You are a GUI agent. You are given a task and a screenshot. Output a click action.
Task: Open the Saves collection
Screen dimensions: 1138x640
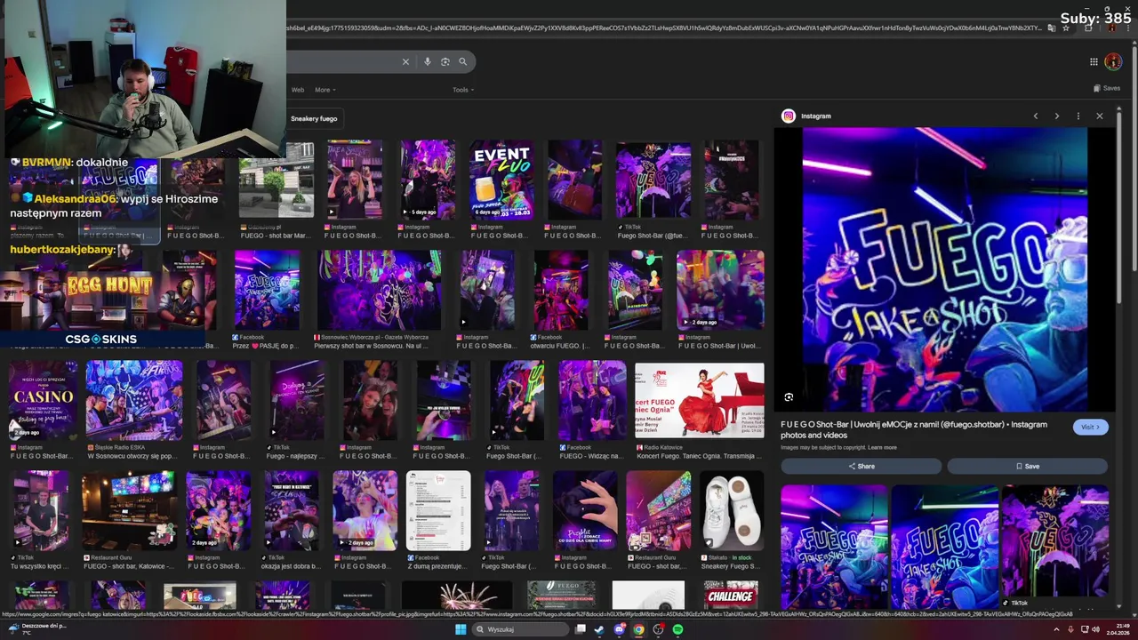[1107, 88]
